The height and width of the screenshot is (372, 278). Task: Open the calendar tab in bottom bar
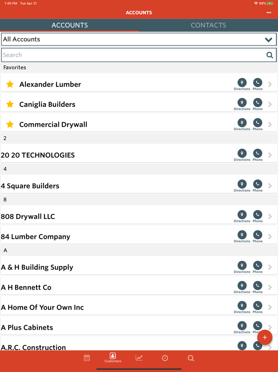point(87,358)
